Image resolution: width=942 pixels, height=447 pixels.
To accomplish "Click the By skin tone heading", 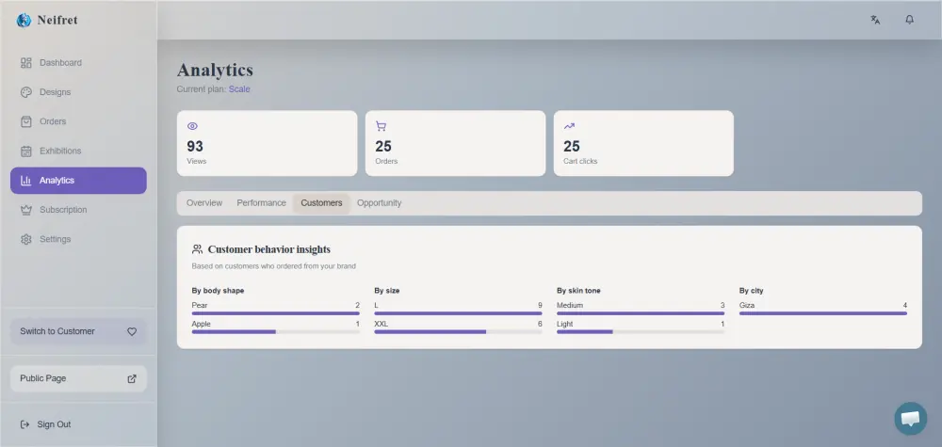I will point(578,291).
